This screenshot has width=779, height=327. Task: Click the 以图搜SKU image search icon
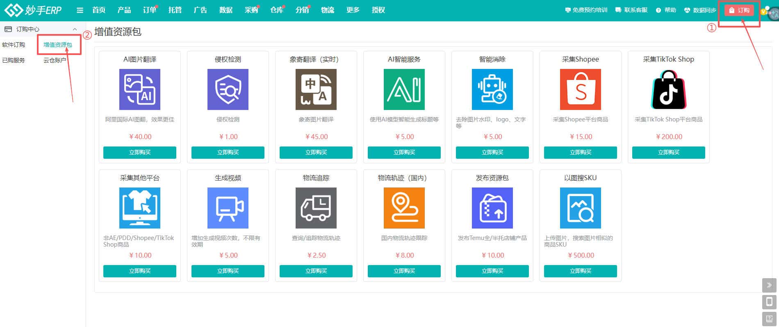(x=581, y=208)
